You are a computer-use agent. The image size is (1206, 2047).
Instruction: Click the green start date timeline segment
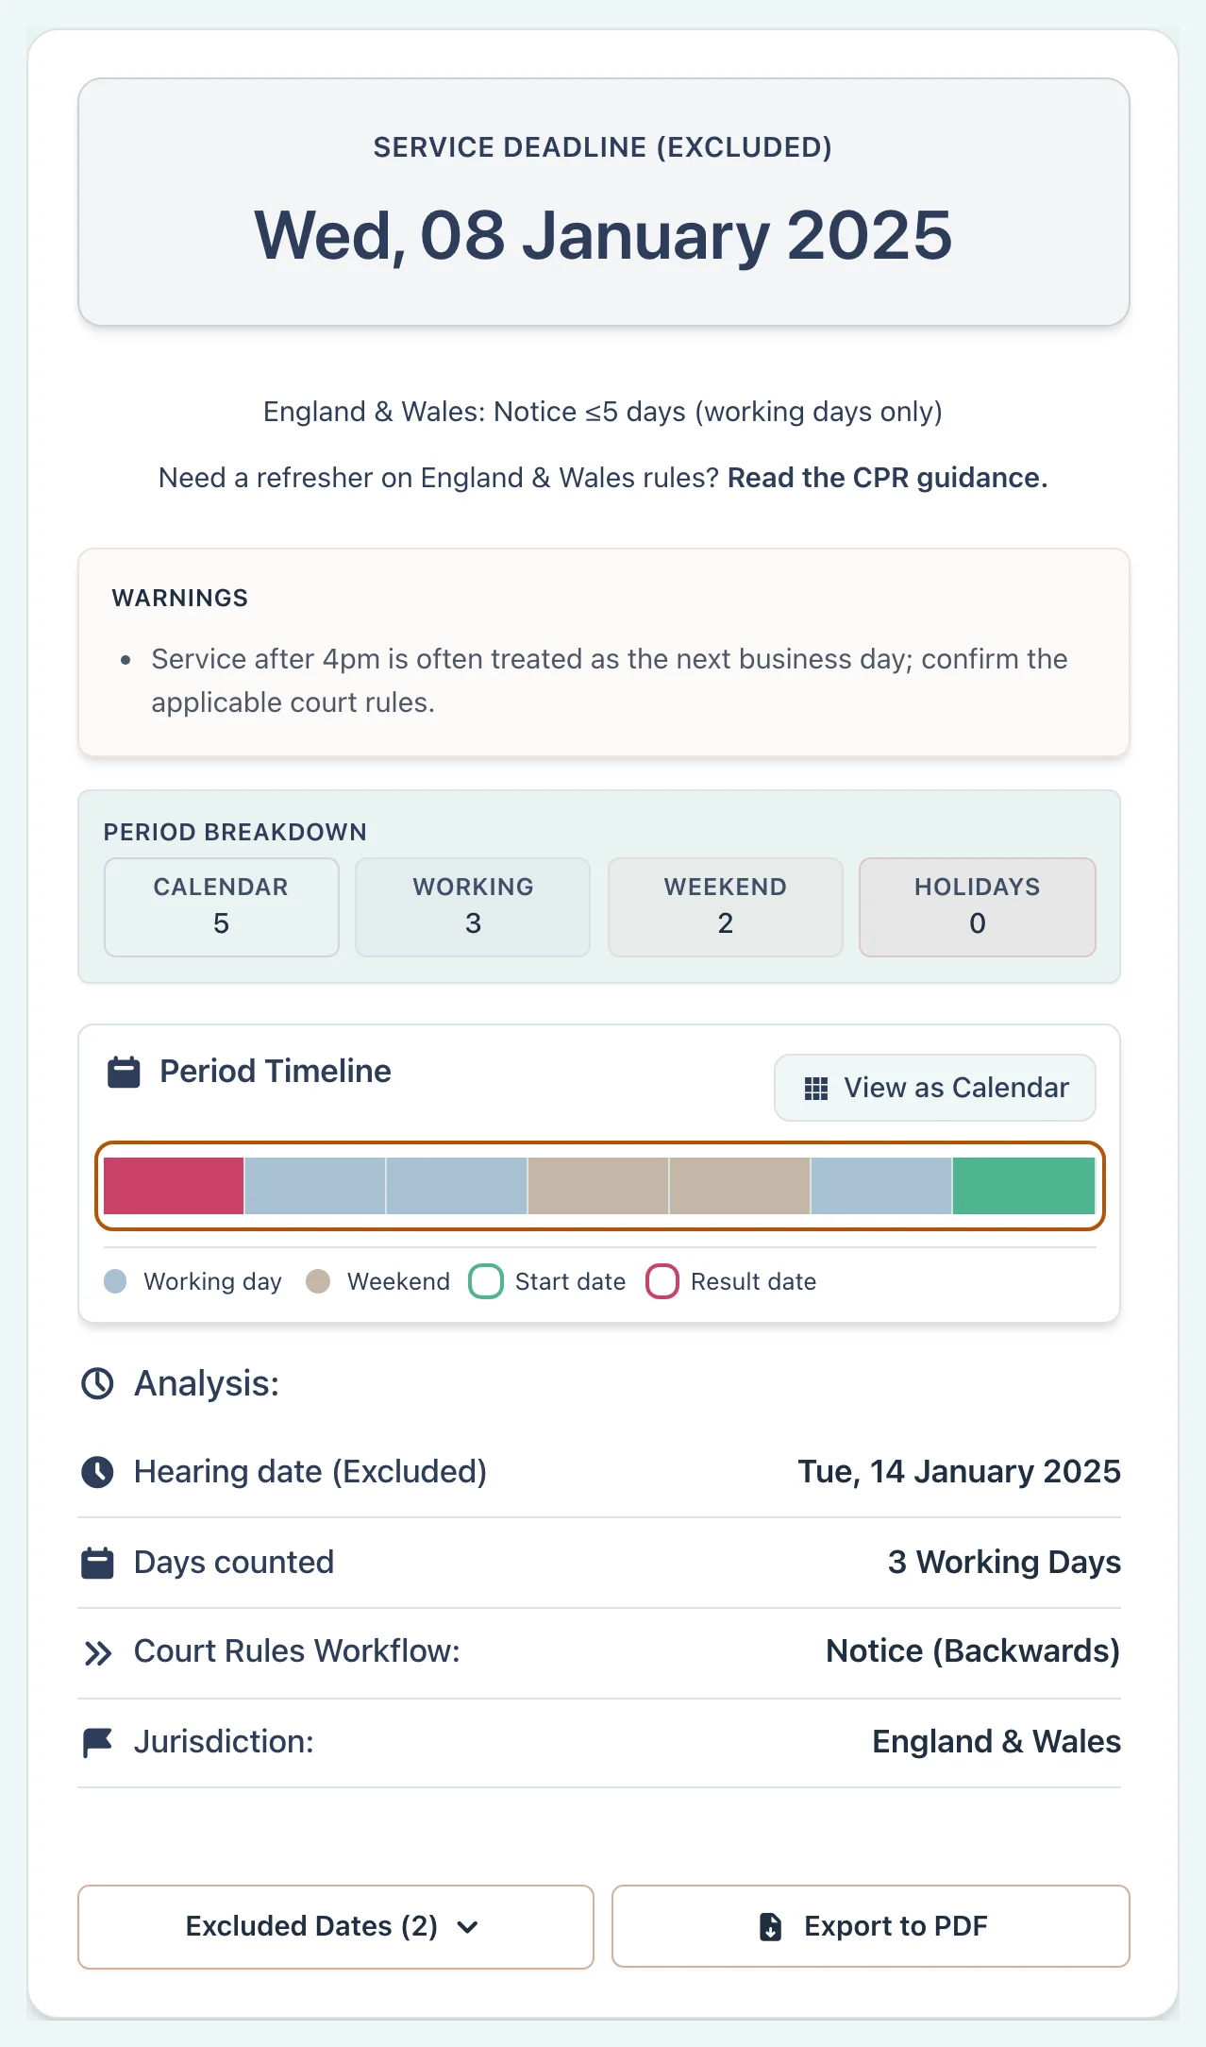[x=1024, y=1186]
